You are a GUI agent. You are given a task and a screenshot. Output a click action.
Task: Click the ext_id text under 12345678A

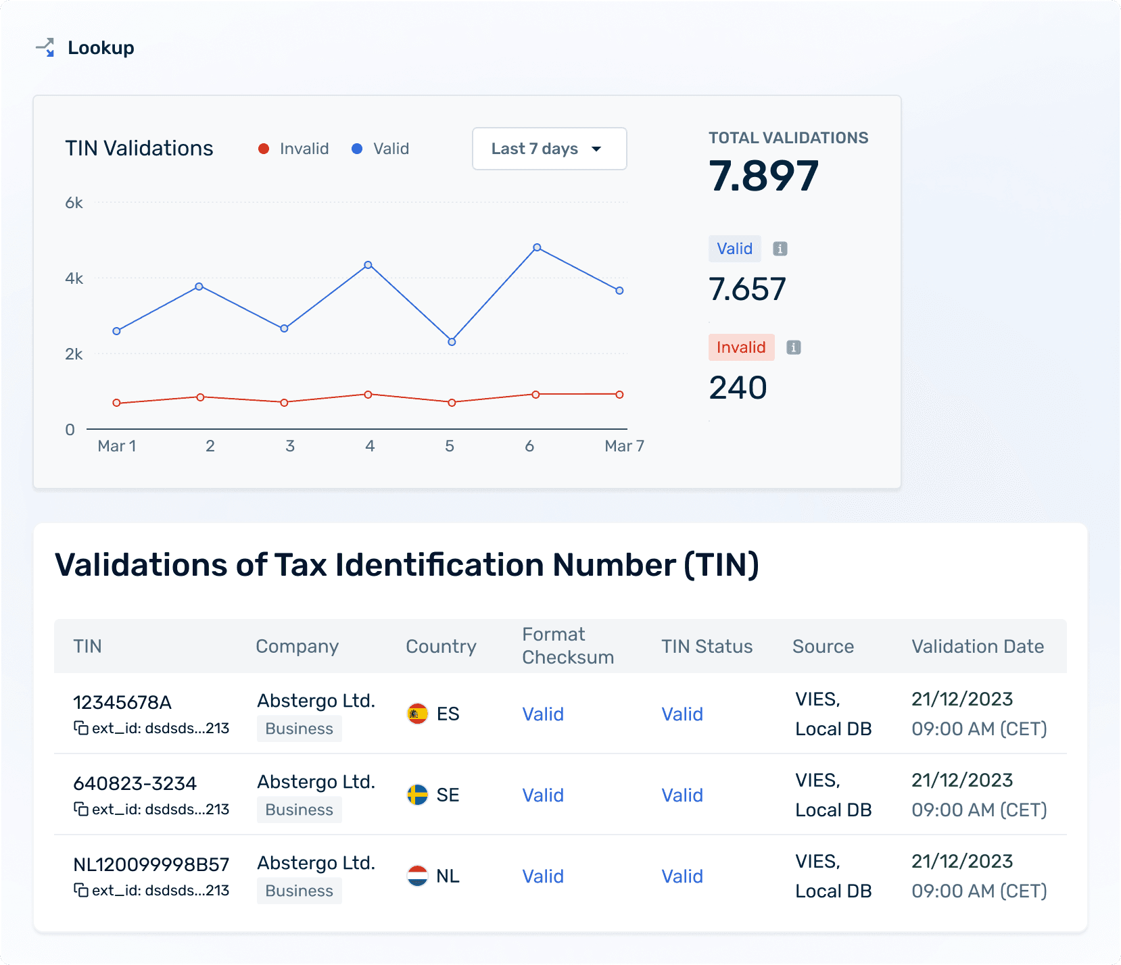(160, 728)
